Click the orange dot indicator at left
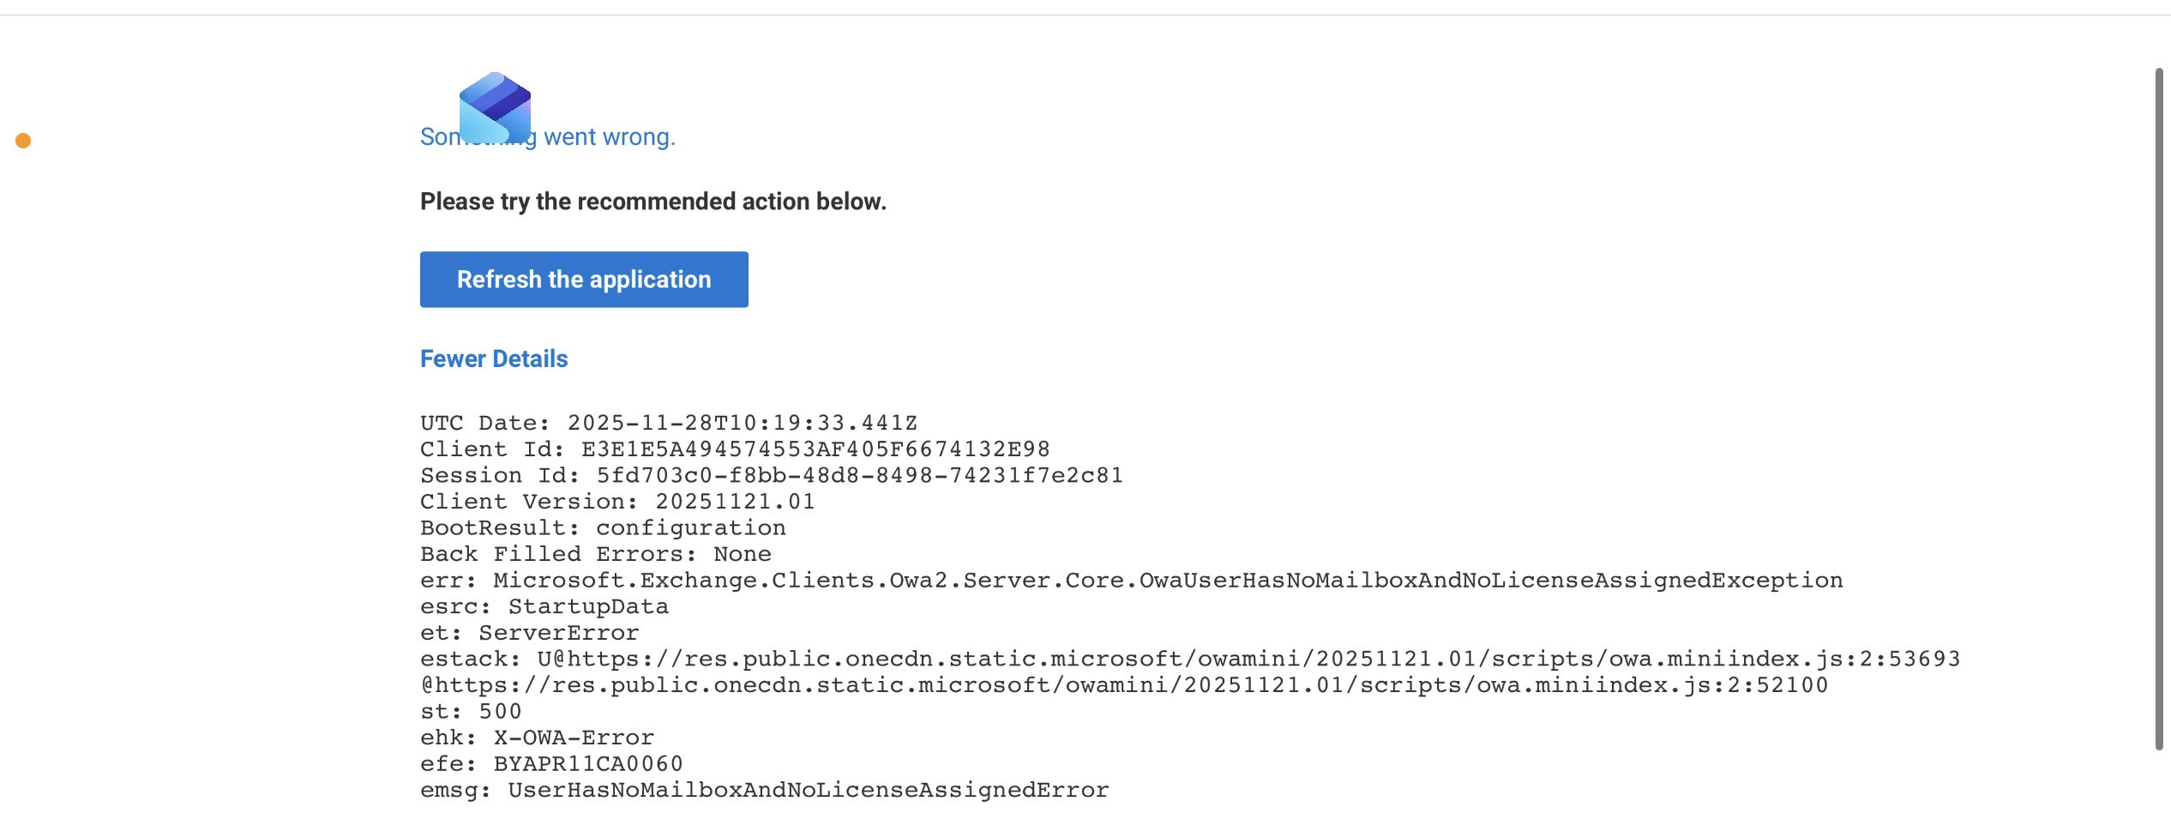Viewport: 2171px width, 831px height. point(23,141)
